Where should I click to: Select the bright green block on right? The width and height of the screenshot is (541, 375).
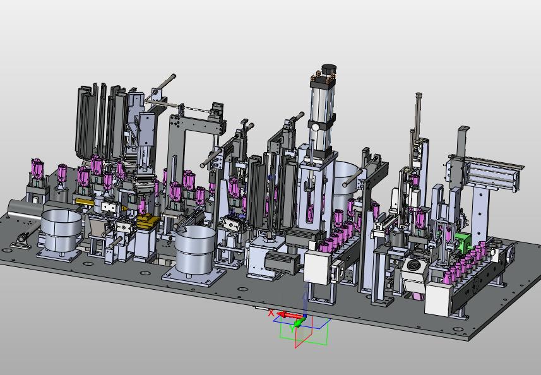point(462,242)
